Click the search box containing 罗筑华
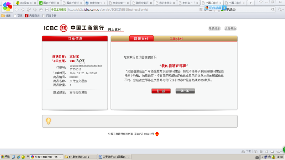The height and width of the screenshot is (160, 285). point(247,10)
